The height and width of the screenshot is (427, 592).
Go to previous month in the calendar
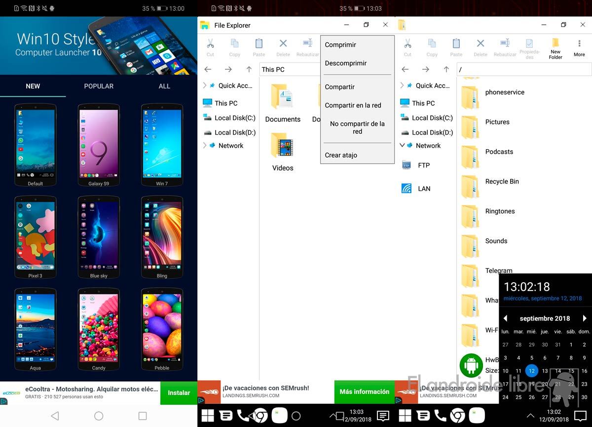(x=505, y=318)
